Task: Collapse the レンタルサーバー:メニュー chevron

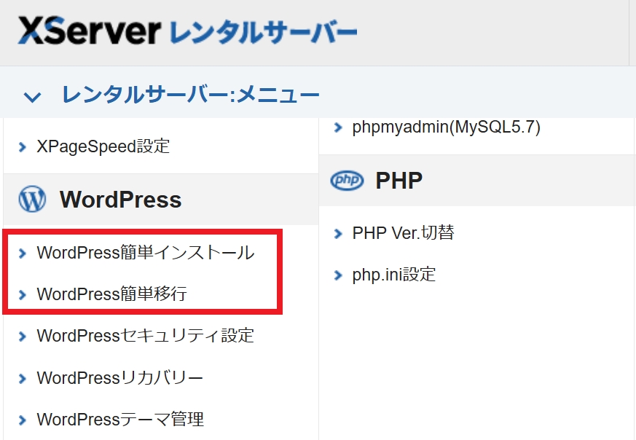Action: tap(32, 96)
